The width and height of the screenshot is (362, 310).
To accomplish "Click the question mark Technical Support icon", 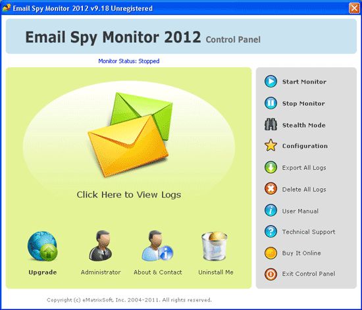I will (x=271, y=232).
